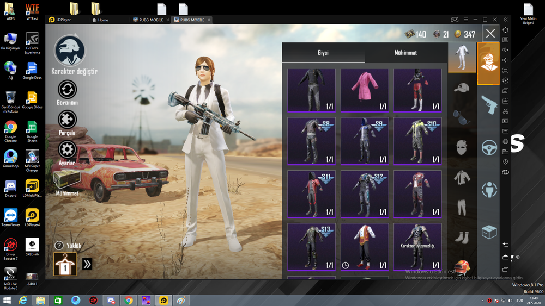Viewport: 545px width, 306px height.
Task: Select the pants category
Action: click(462, 207)
